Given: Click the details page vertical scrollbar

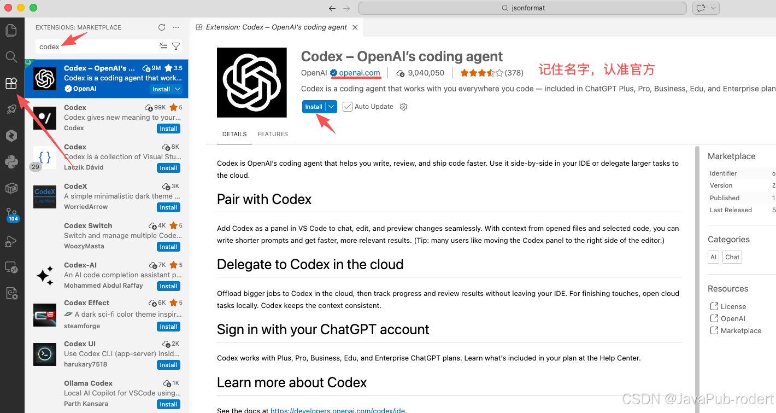Looking at the screenshot, I should tap(696, 279).
